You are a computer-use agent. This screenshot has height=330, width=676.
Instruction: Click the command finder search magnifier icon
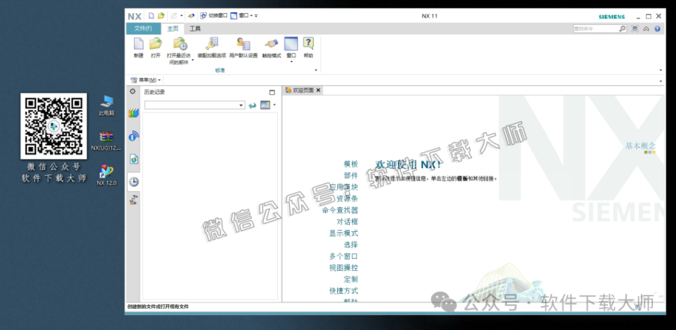coord(623,29)
